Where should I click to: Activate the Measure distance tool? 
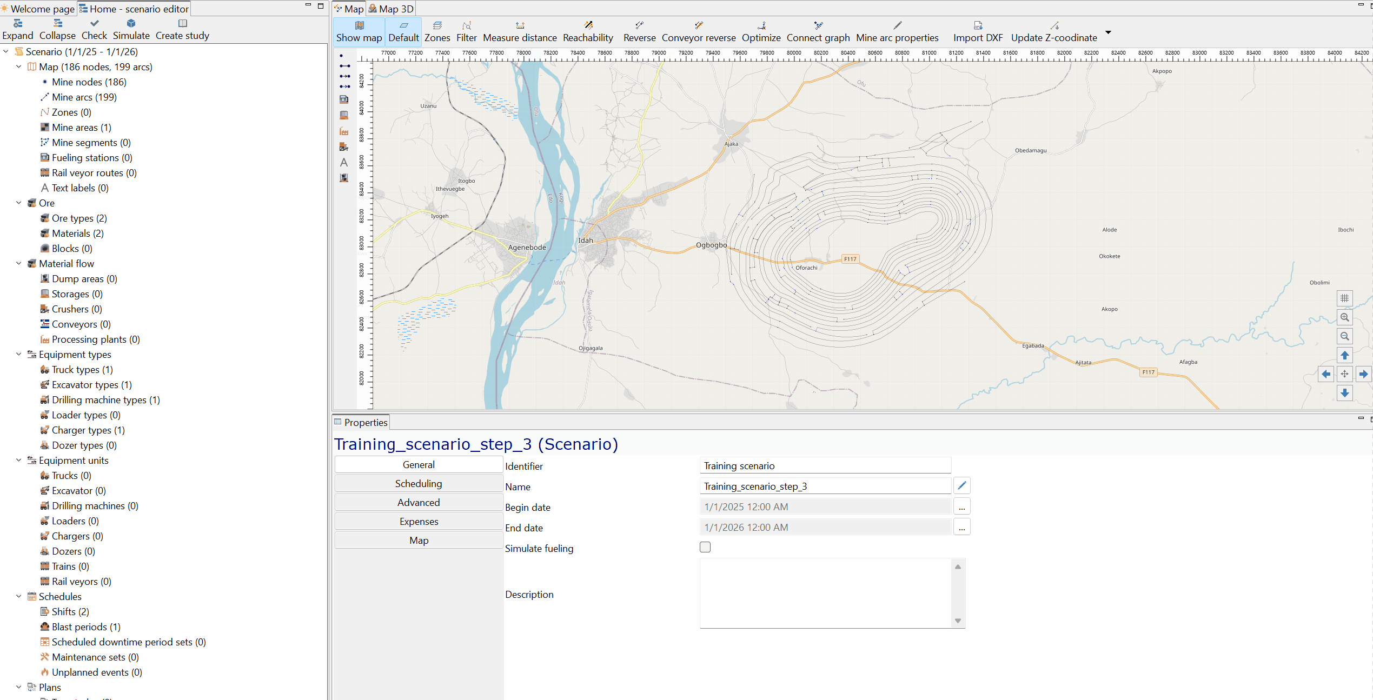(520, 32)
